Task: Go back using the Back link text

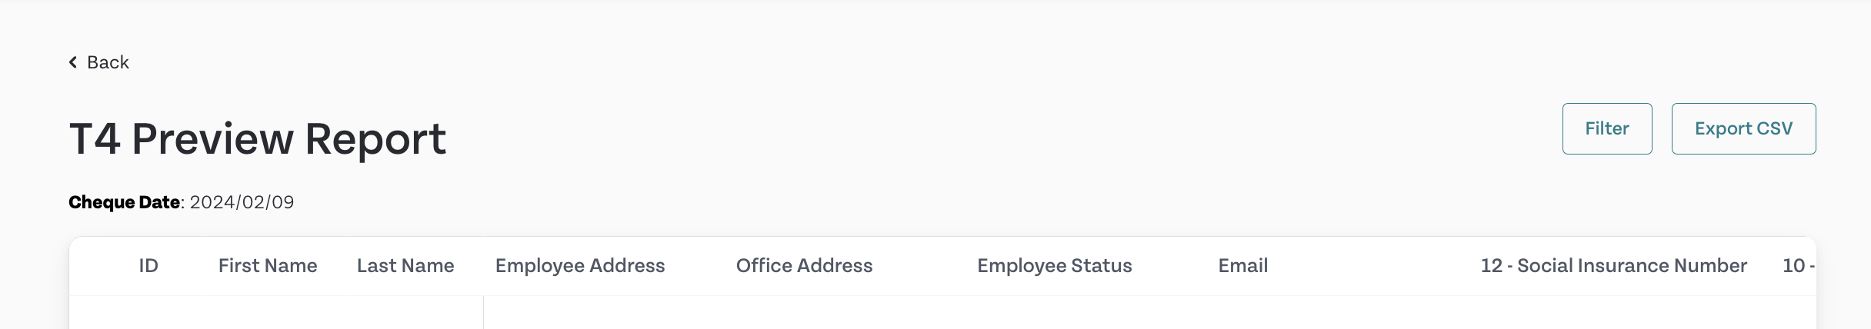Action: (108, 62)
